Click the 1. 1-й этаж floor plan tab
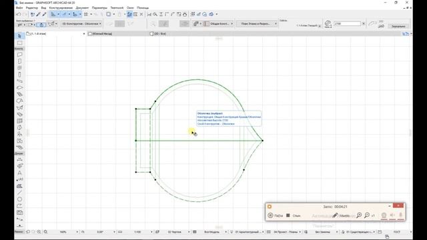 pyautogui.click(x=56, y=34)
